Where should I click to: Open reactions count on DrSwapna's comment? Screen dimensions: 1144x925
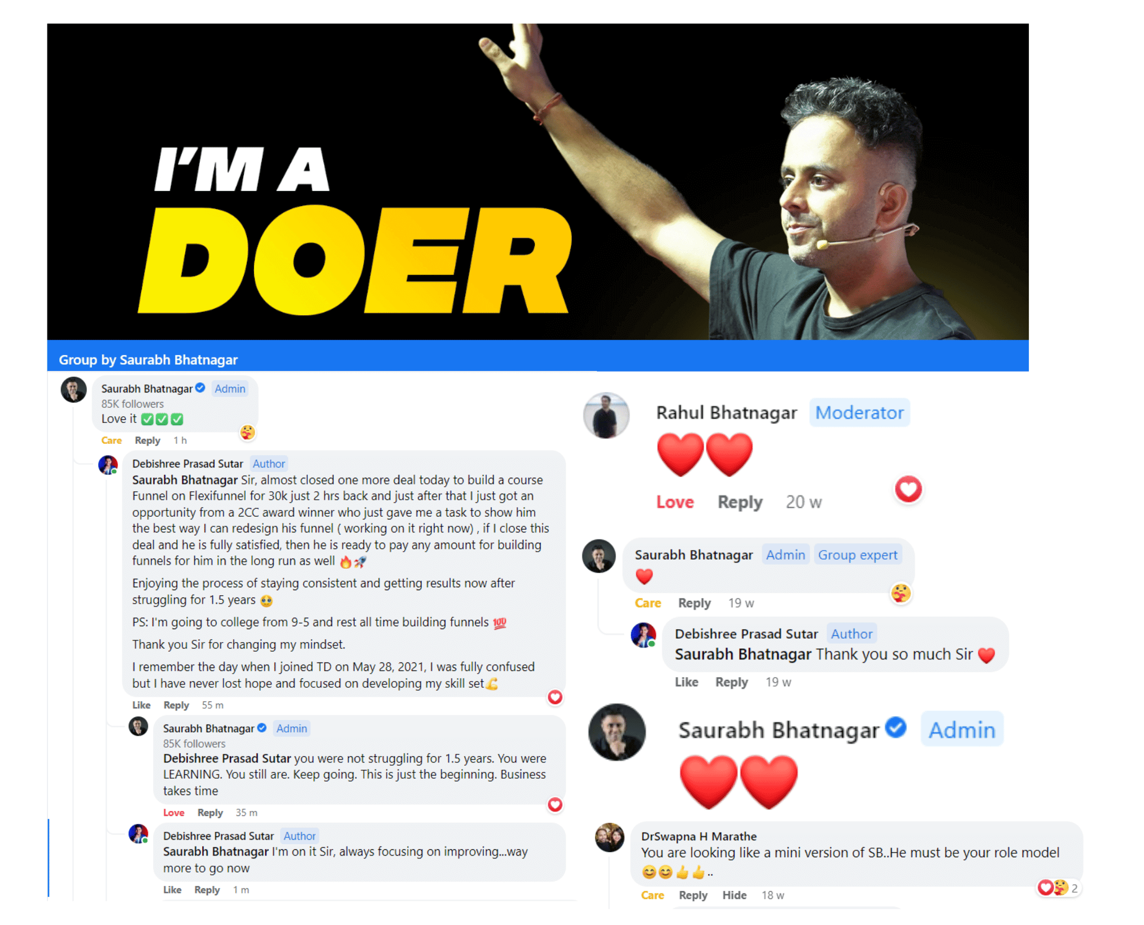[1058, 888]
